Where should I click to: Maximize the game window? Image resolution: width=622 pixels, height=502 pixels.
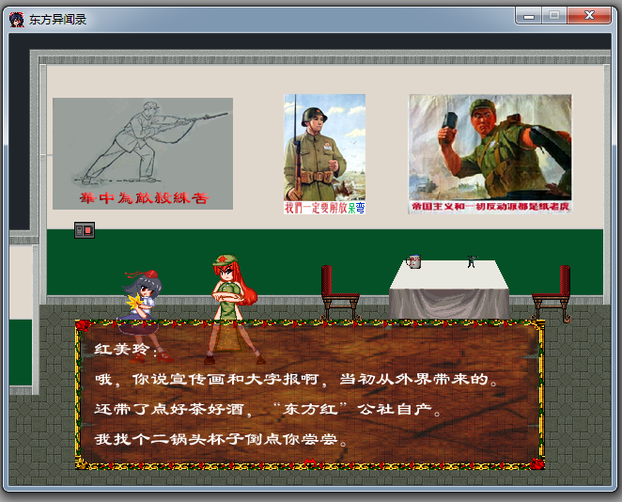[554, 16]
